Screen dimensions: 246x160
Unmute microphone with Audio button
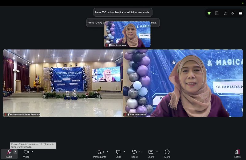click(x=9, y=154)
